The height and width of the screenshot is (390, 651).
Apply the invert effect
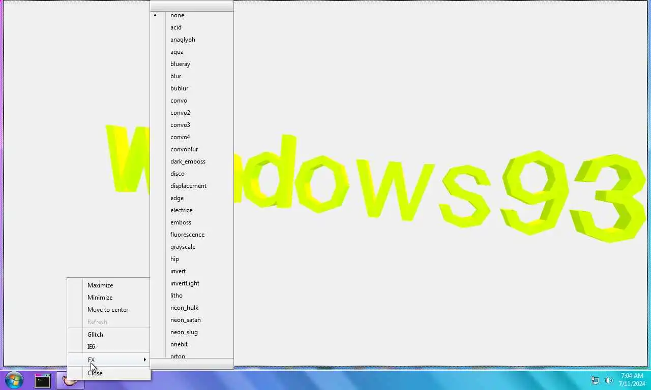coord(192,271)
